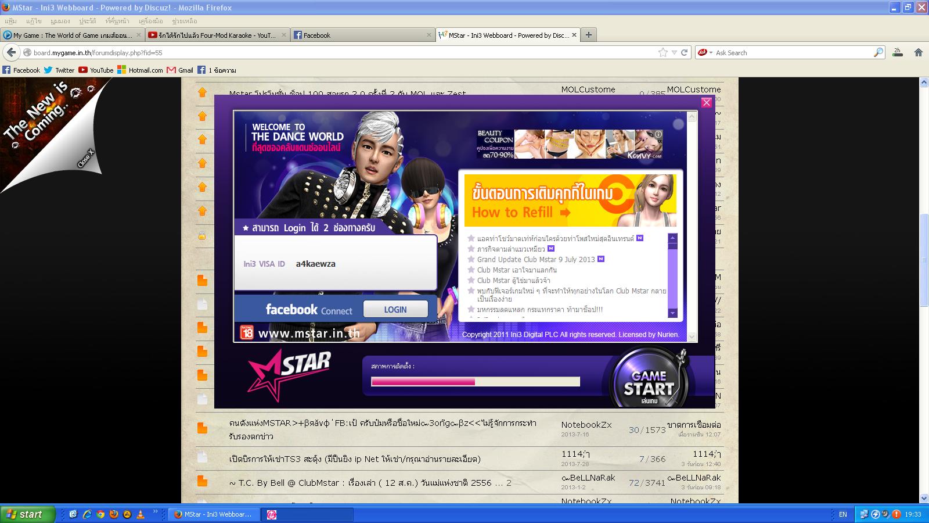Open the Gmail bookmark
929x523 pixels.
click(x=180, y=70)
